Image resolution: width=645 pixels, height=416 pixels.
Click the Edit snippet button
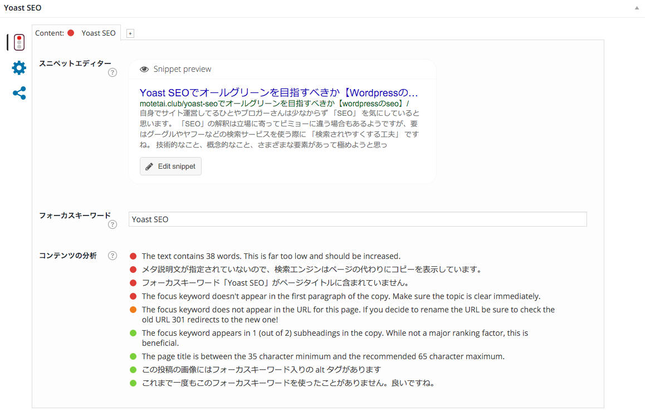click(x=170, y=167)
